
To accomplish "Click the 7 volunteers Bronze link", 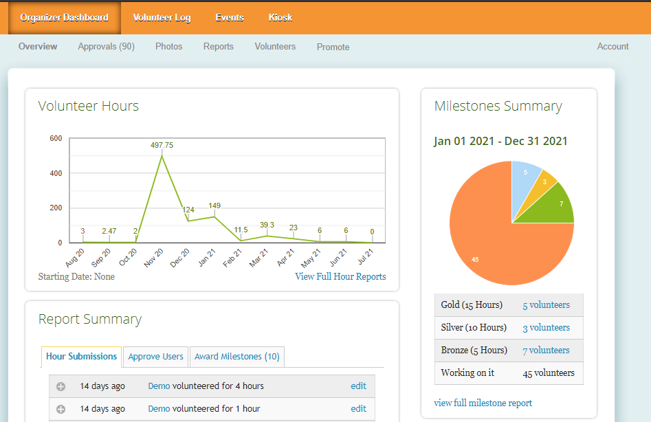I will (x=546, y=351).
